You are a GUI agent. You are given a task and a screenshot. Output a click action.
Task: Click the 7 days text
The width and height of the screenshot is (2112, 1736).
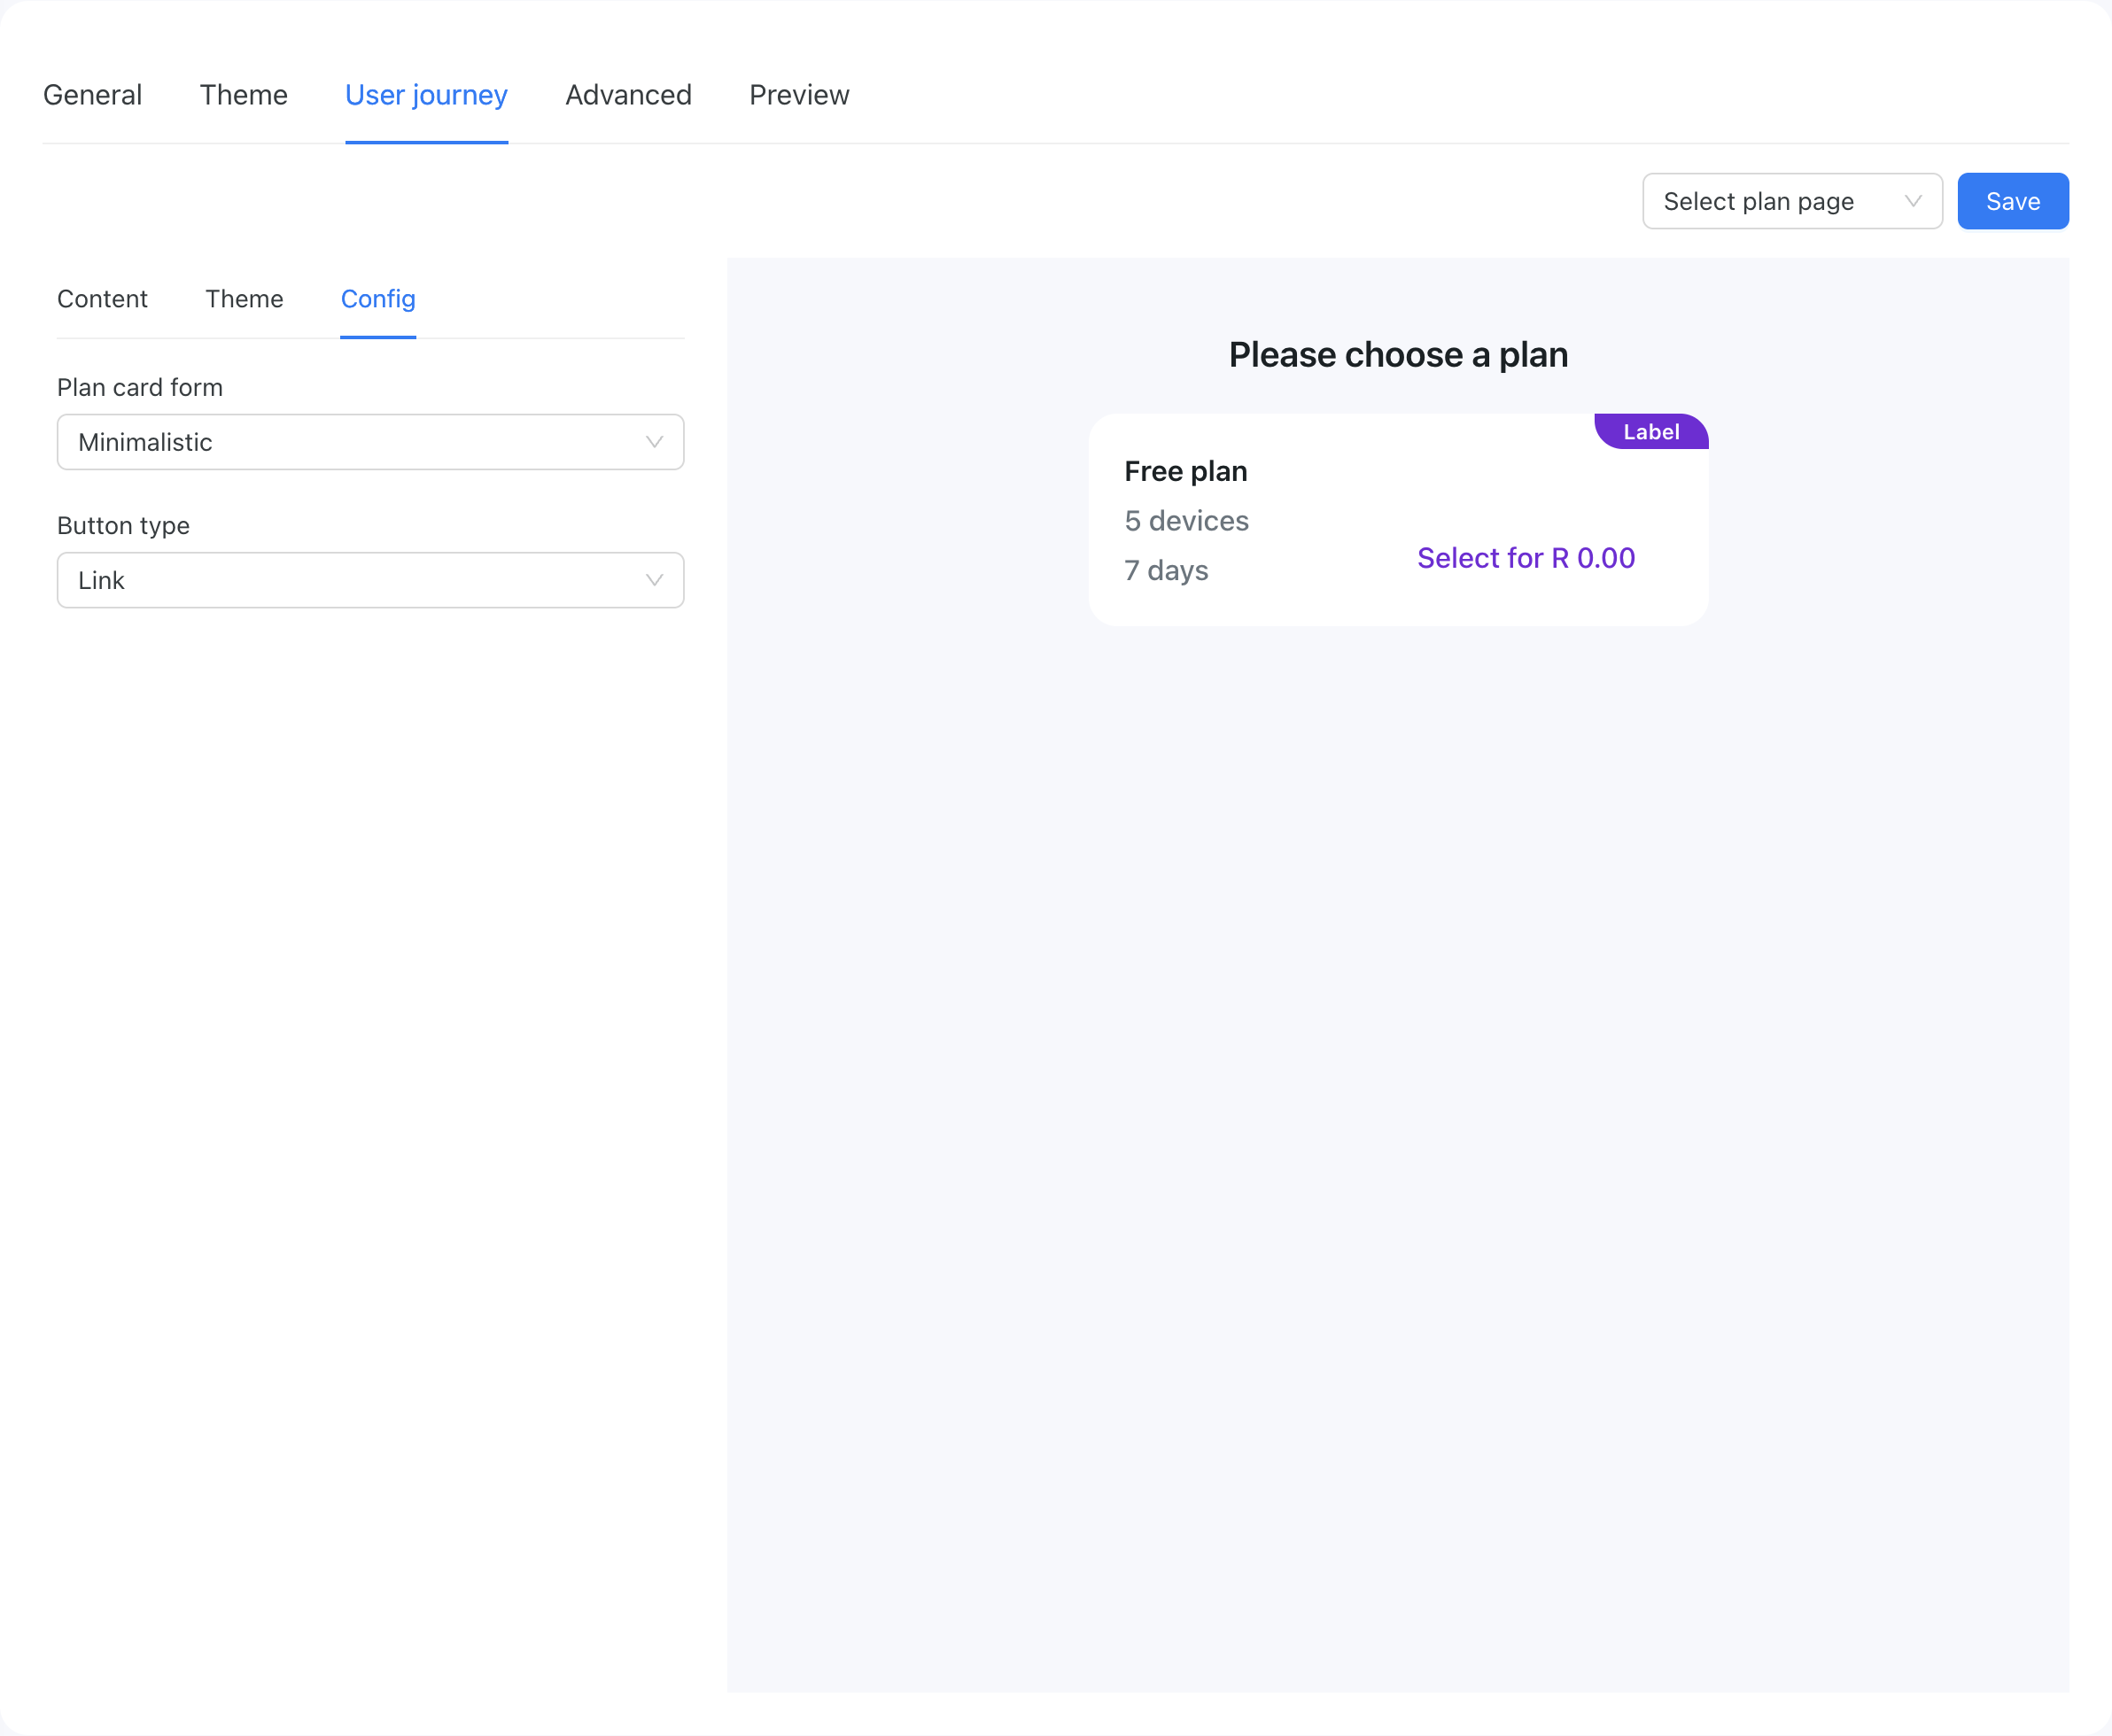(x=1166, y=570)
